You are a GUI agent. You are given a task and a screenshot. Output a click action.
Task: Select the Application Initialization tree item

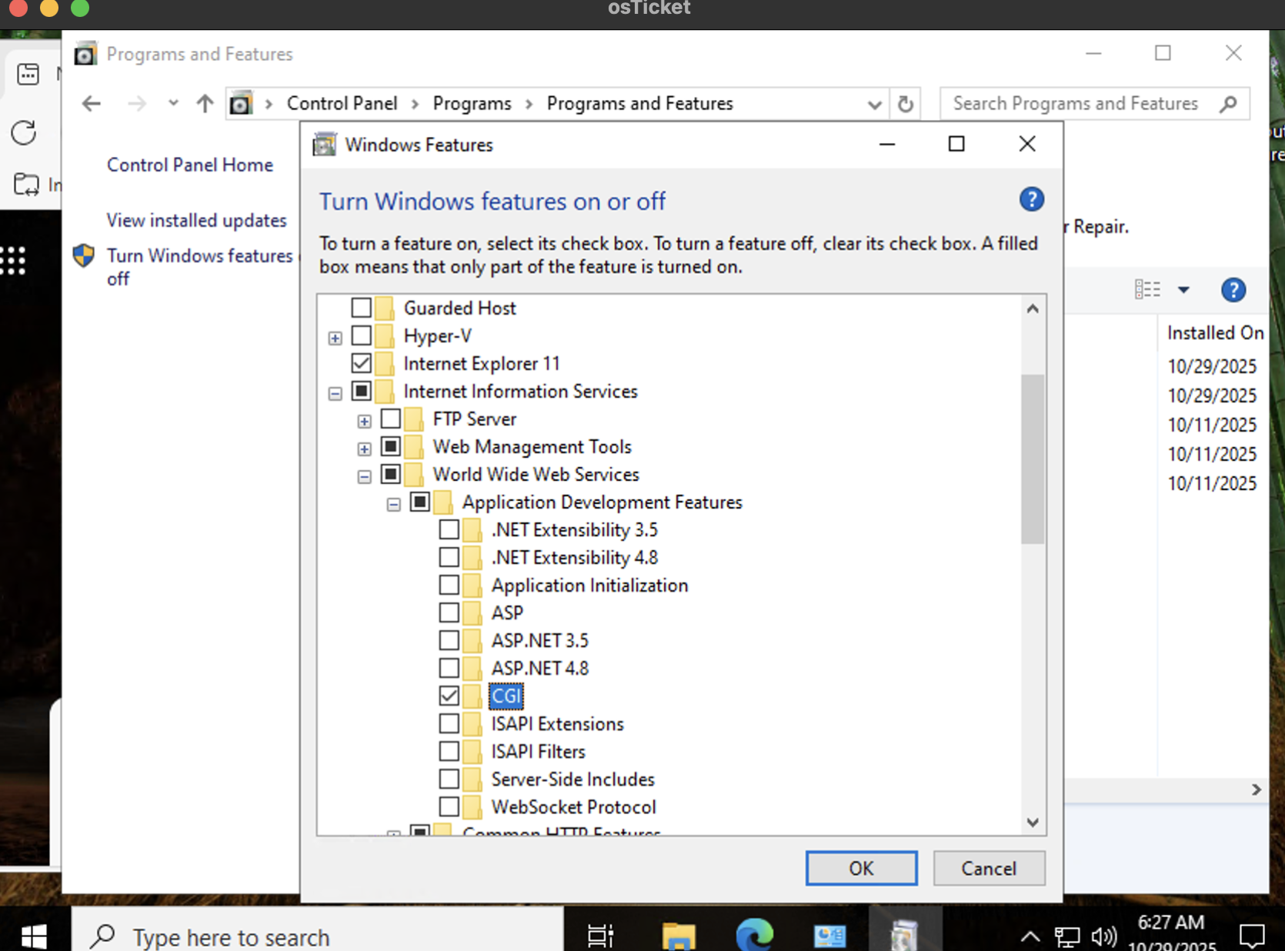(589, 585)
